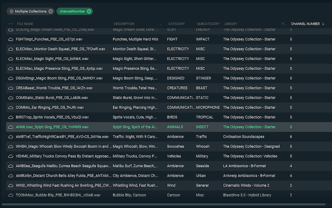Click cloud icon for DSGNStngr_Magic Boom Sting
Screen dimensions: 332x208
coord(11,78)
